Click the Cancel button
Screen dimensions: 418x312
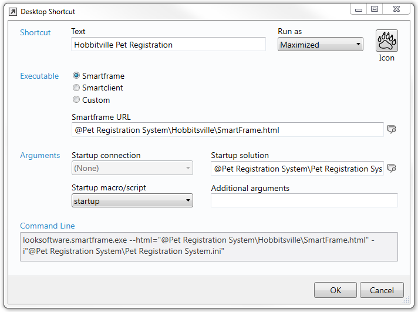(x=382, y=290)
